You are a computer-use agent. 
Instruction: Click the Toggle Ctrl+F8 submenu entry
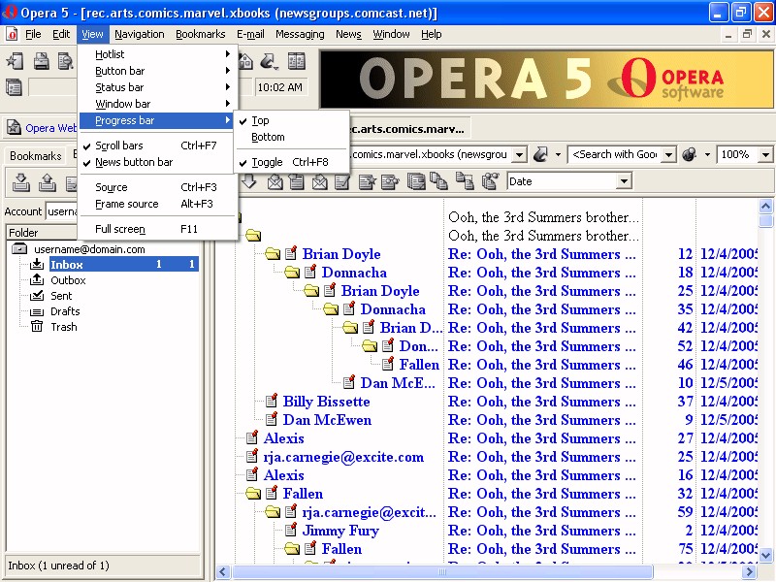click(292, 162)
